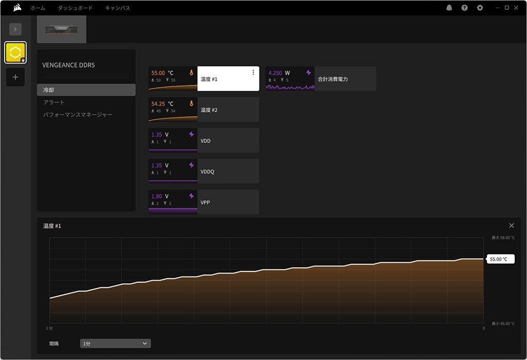This screenshot has width=527, height=360.
Task: Open the 間隔 interval dropdown
Action: click(x=115, y=344)
